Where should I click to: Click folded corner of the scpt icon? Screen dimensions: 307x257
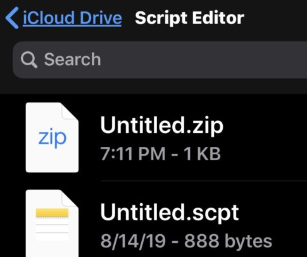coord(70,199)
